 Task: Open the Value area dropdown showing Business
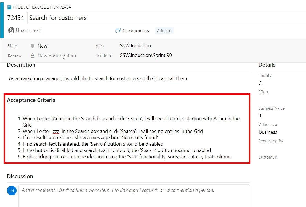(268, 132)
